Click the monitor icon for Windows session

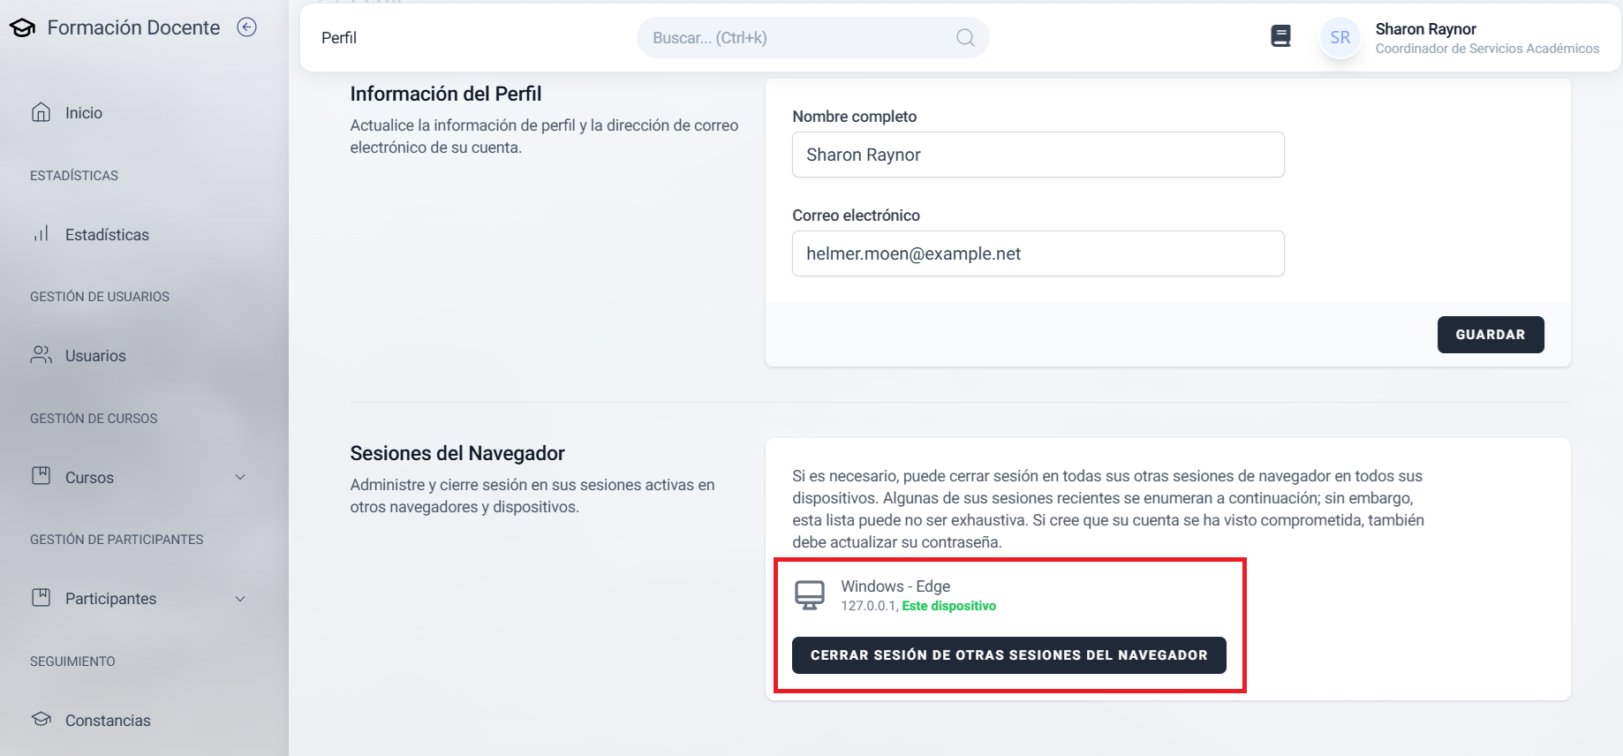point(810,595)
